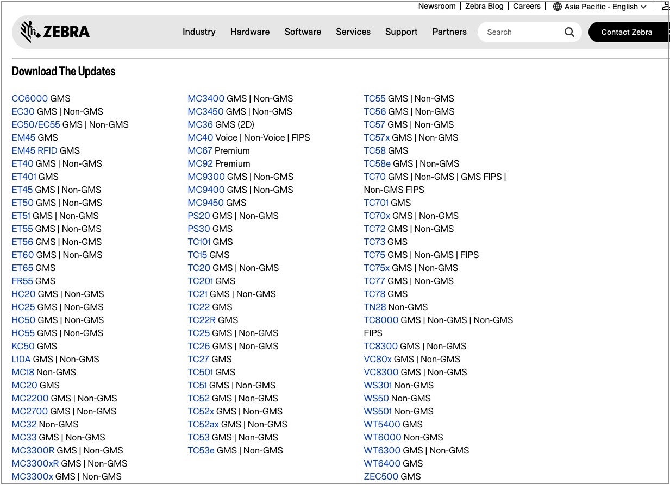Open the HC20 download link
Image resolution: width=670 pixels, height=485 pixels.
(x=23, y=294)
